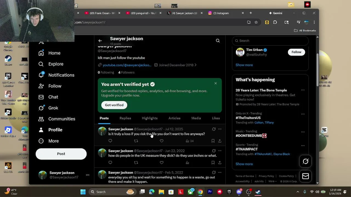
Task: Open account menu dots beside @Sawyerjackson17
Action: (x=87, y=175)
